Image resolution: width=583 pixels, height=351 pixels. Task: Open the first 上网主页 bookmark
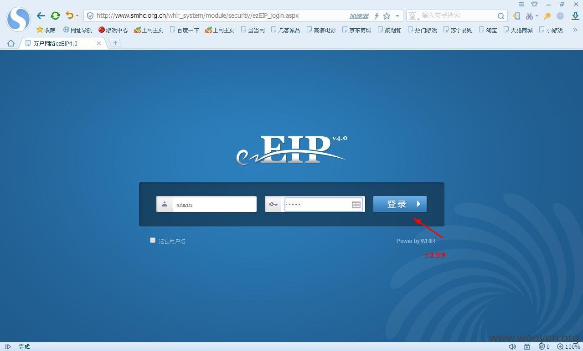click(x=149, y=30)
